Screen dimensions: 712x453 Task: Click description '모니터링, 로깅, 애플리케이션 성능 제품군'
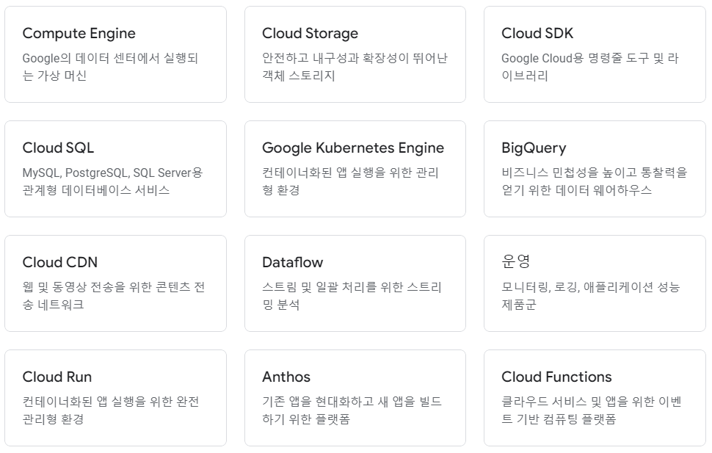coord(590,296)
